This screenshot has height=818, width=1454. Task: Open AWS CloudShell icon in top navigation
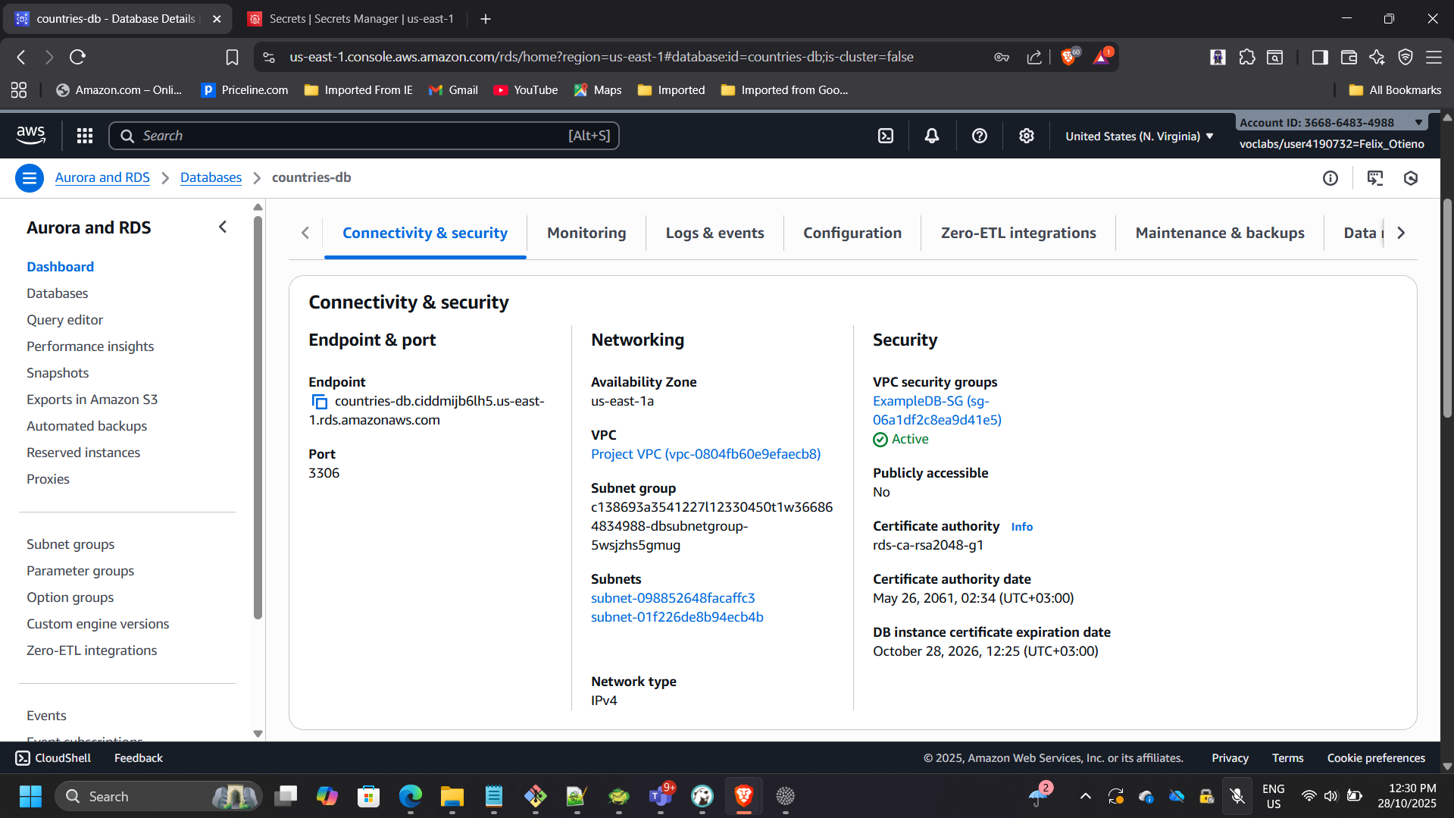(x=885, y=136)
